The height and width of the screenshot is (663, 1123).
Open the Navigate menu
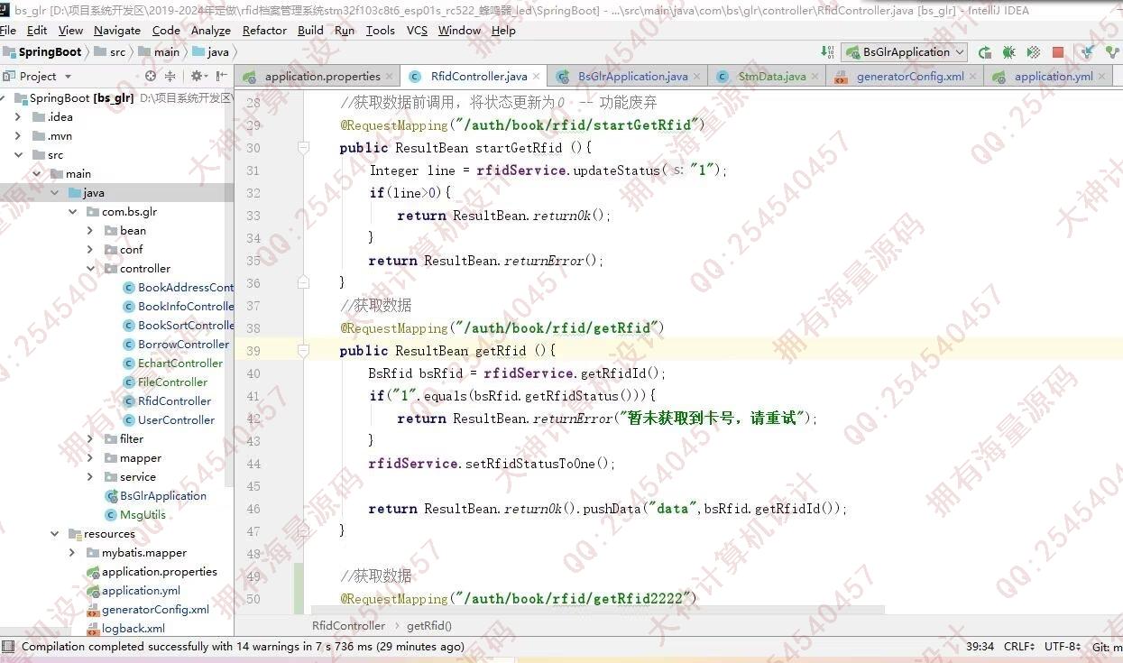(x=117, y=30)
